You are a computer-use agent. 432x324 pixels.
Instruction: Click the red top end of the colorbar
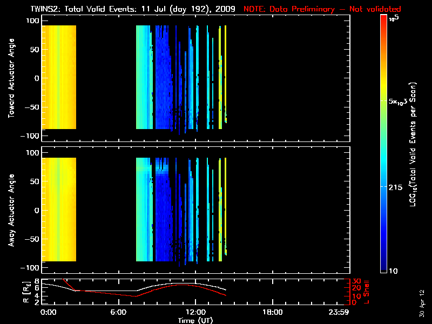click(383, 18)
